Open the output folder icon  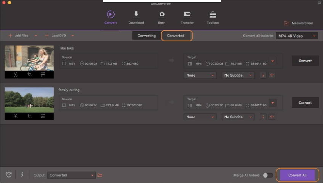(x=100, y=175)
